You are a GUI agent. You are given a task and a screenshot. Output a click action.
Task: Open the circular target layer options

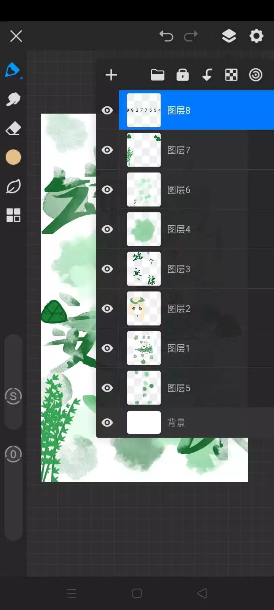[x=256, y=75]
